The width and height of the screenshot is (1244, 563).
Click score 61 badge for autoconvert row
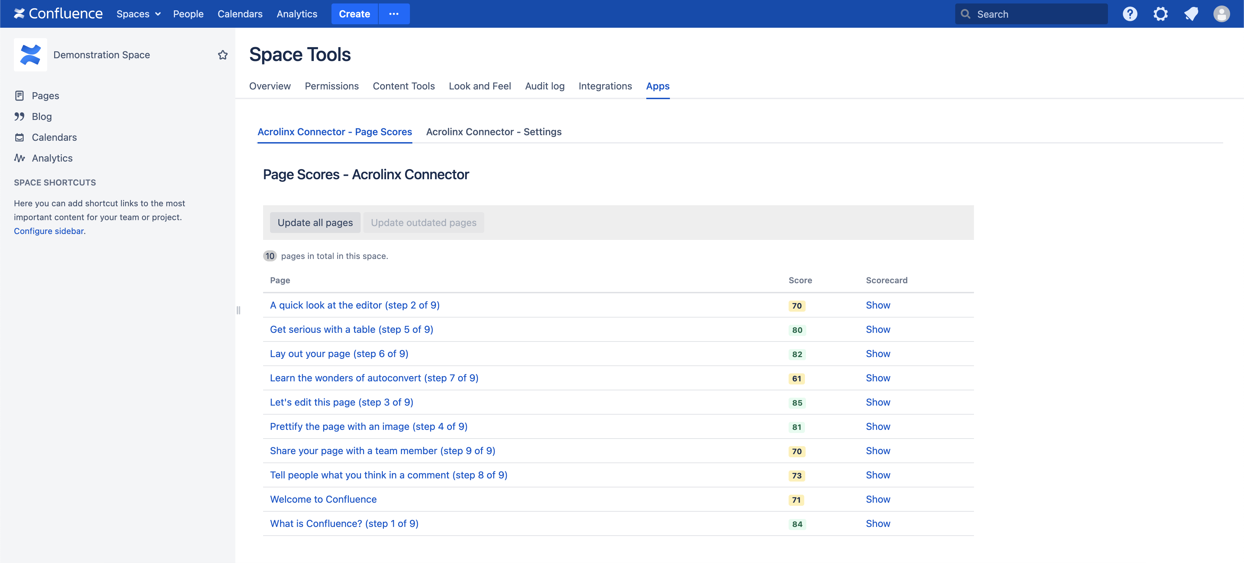(x=797, y=379)
